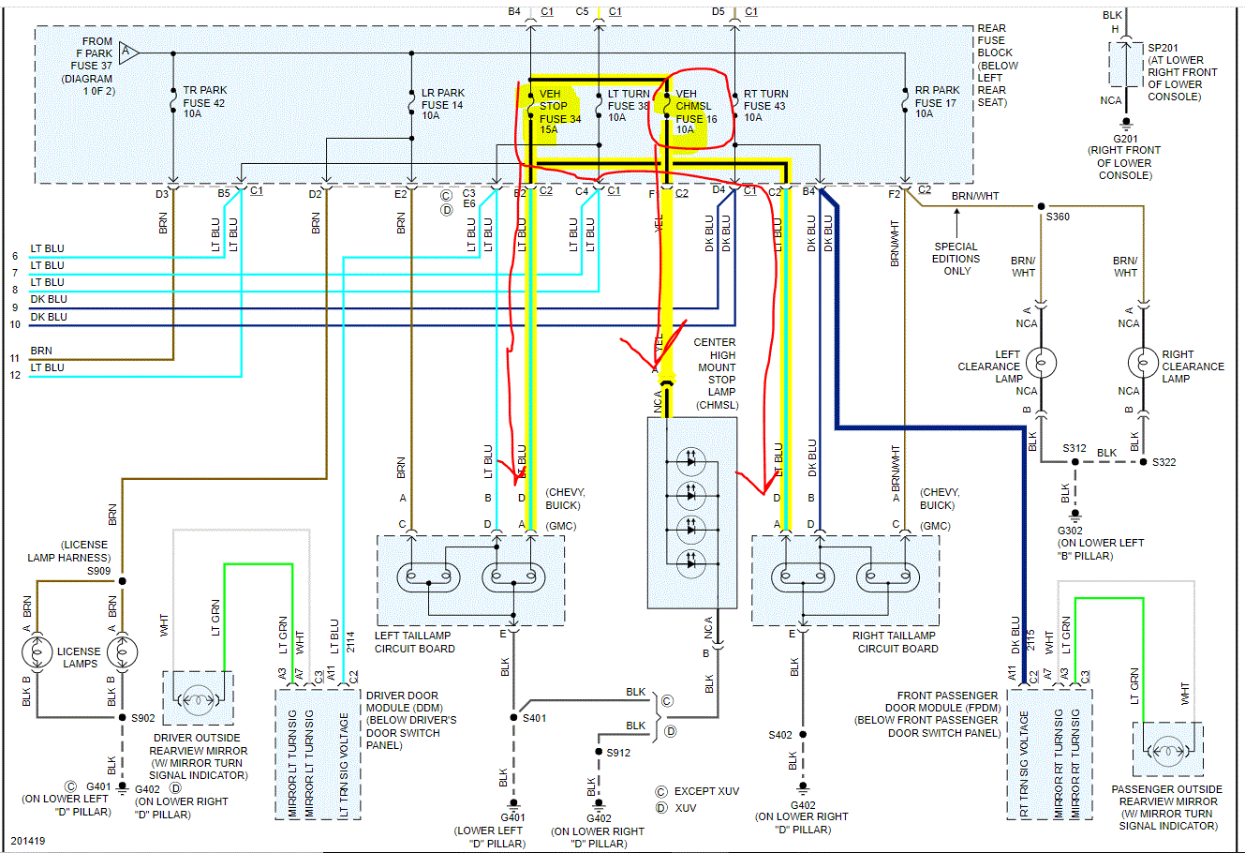The height and width of the screenshot is (853, 1245).
Task: Select the LEFT TAILLAMP CIRCUIT BOARD label
Action: coord(415,642)
